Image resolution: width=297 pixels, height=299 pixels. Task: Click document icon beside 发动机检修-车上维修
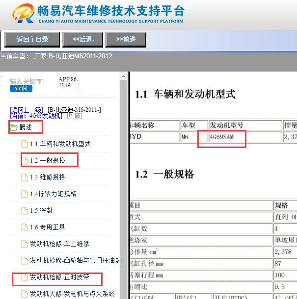(x=24, y=244)
